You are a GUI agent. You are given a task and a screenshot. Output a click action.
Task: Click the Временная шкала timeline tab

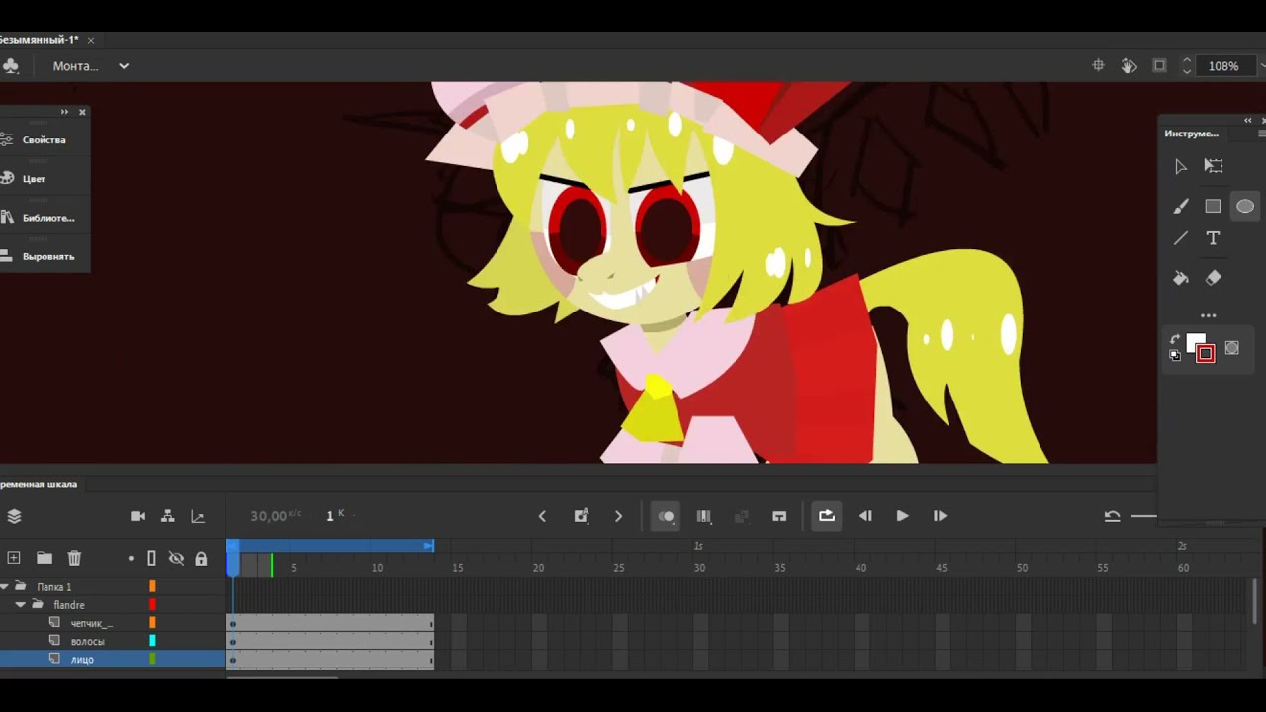[x=40, y=484]
